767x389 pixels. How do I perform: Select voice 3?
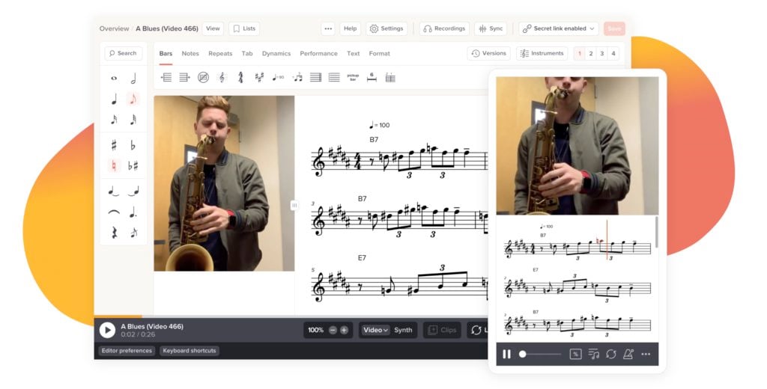click(602, 53)
